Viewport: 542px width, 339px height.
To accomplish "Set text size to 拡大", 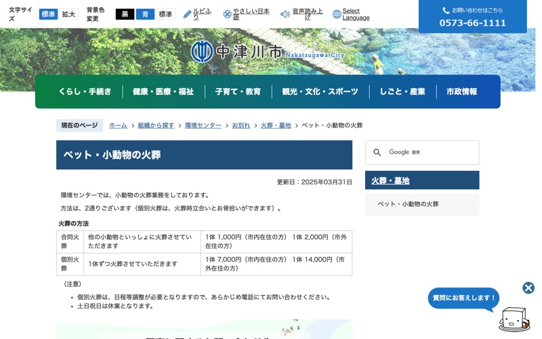I will [68, 14].
